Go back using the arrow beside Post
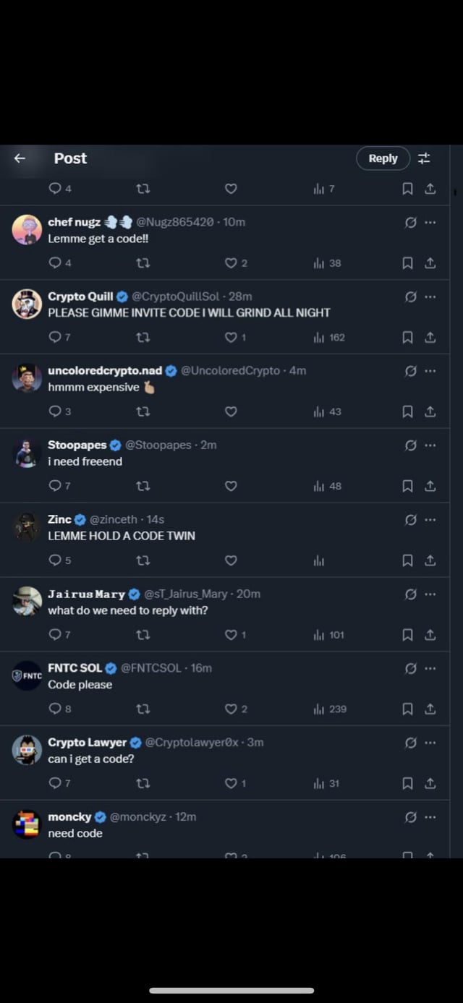 [x=20, y=158]
